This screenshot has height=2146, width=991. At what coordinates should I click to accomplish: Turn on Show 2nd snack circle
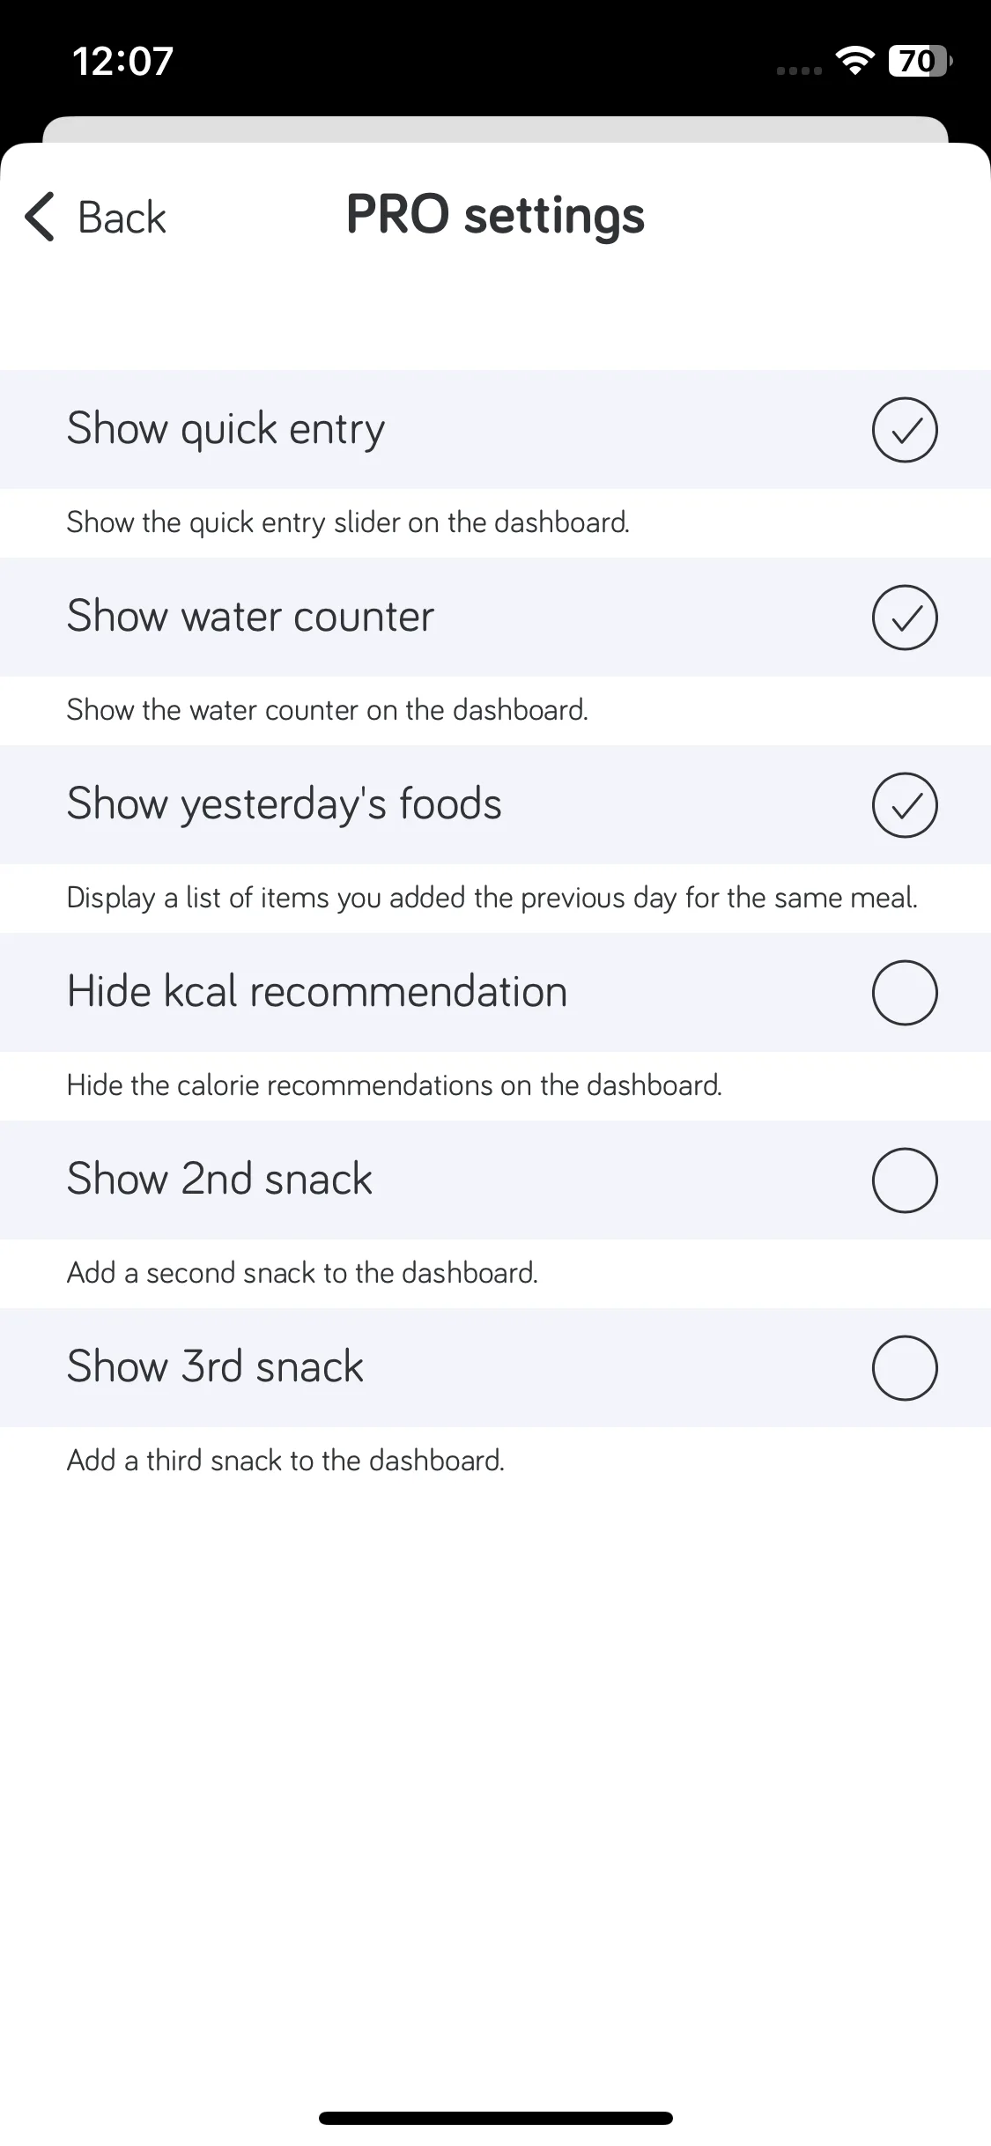click(x=905, y=1180)
